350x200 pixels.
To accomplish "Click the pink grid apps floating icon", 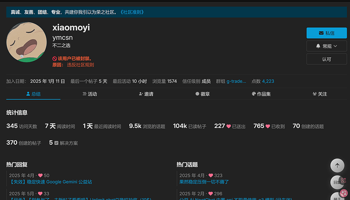I will [x=343, y=180].
